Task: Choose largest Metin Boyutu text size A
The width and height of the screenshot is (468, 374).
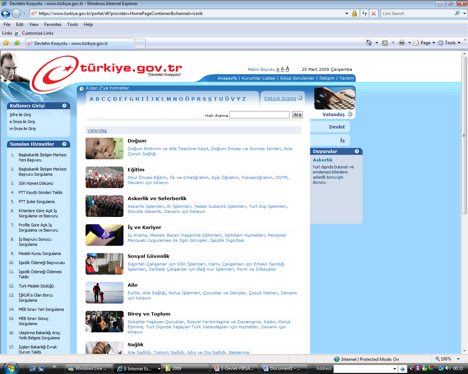Action: click(287, 69)
